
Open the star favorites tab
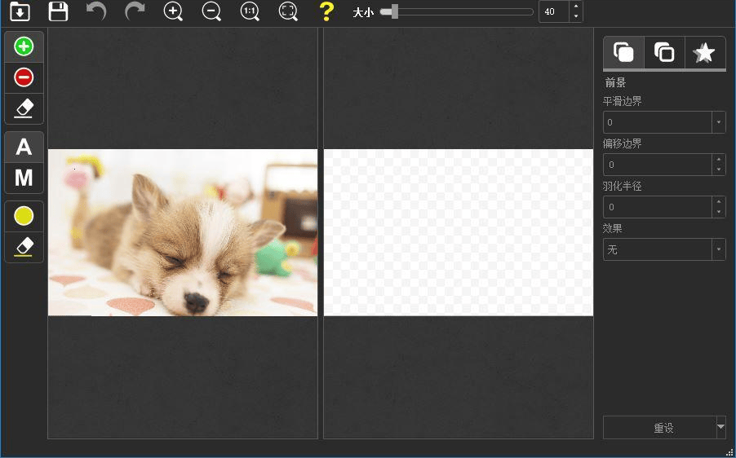pyautogui.click(x=704, y=53)
